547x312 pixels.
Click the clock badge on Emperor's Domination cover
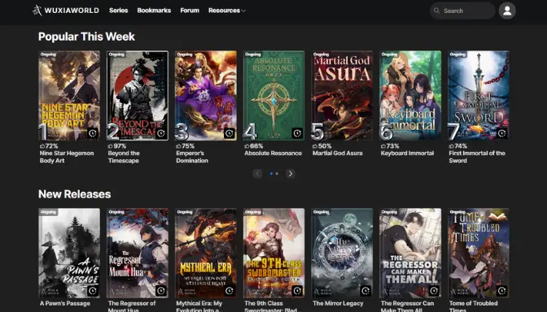coord(230,133)
